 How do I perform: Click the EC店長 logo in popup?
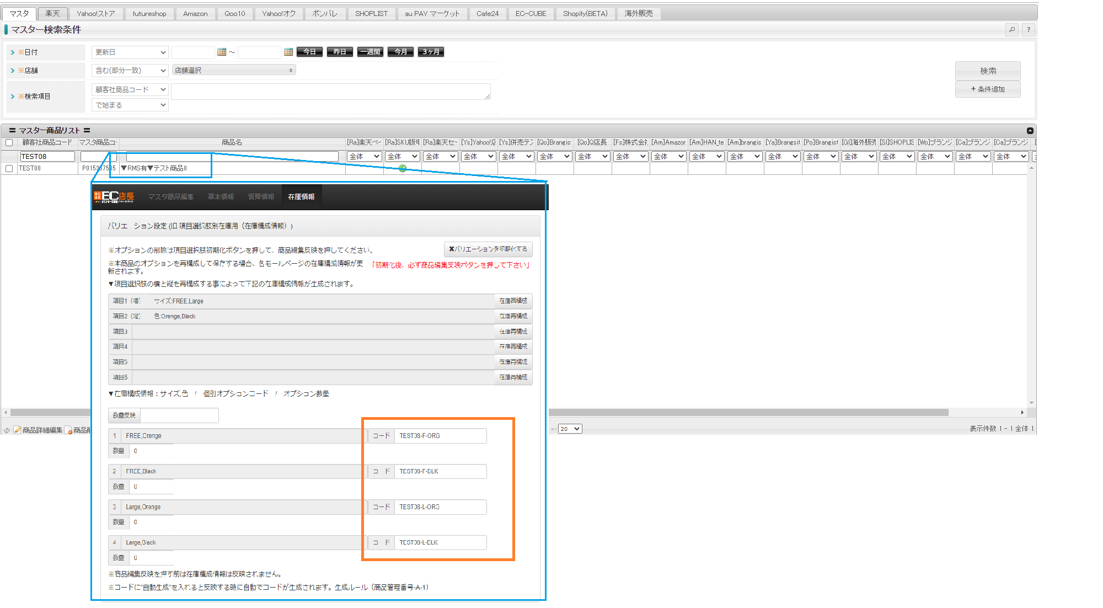(114, 197)
